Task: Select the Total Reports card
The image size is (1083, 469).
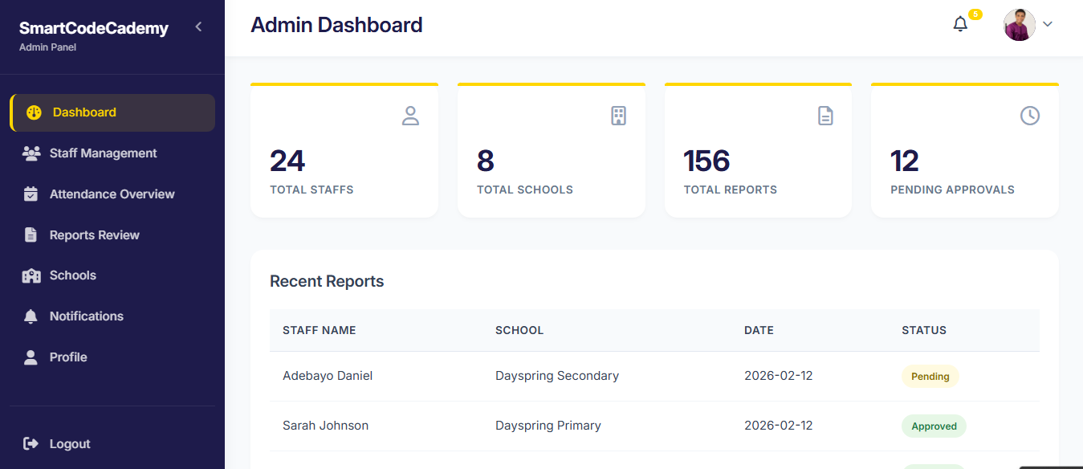Action: (x=758, y=151)
